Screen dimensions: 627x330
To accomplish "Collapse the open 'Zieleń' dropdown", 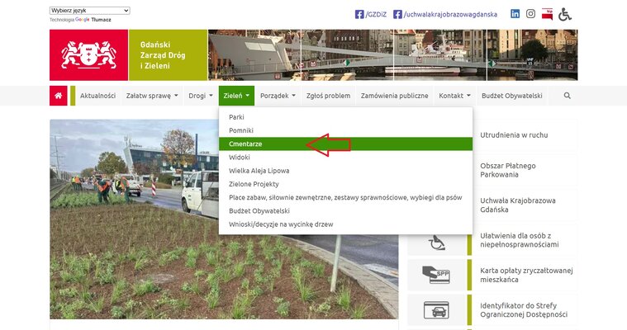I will 236,96.
